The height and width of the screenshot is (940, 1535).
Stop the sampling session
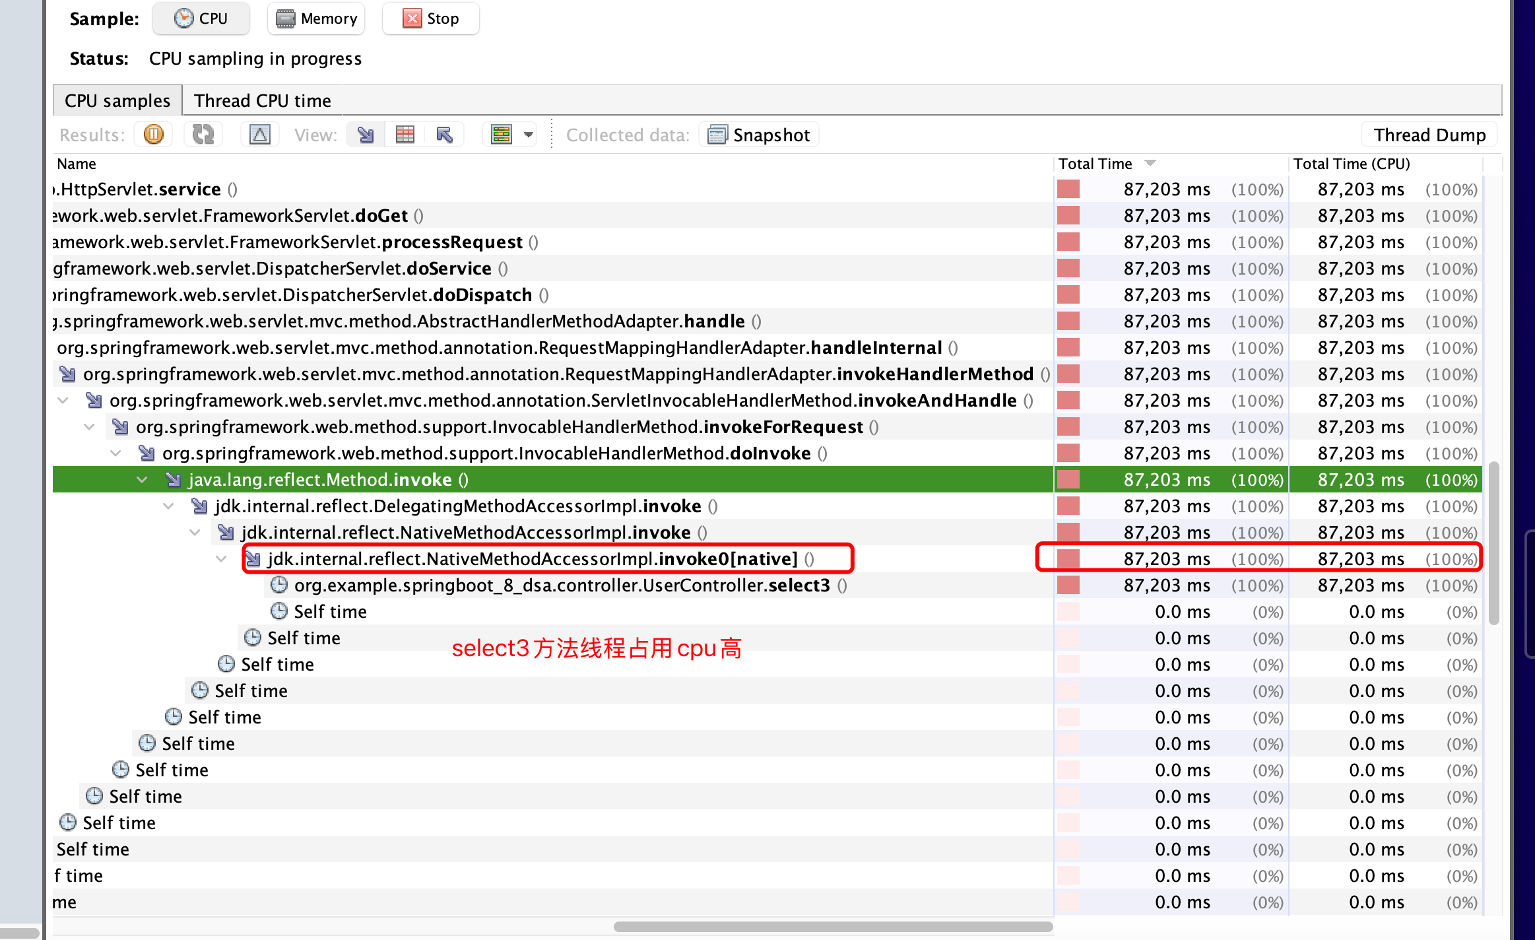(431, 18)
